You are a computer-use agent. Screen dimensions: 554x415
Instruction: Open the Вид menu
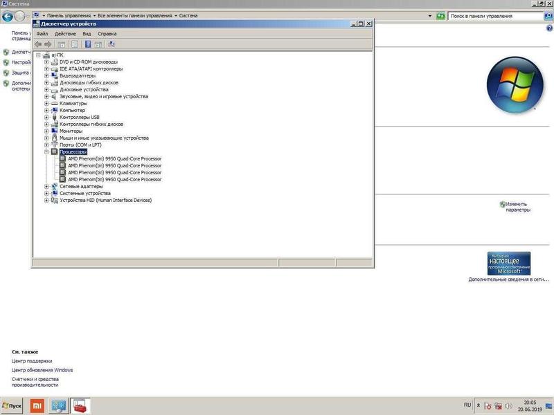tap(87, 34)
